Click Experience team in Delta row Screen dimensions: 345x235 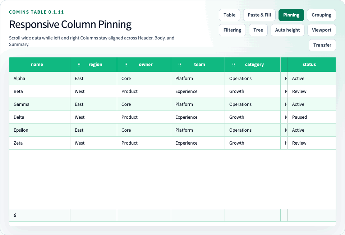click(x=198, y=117)
